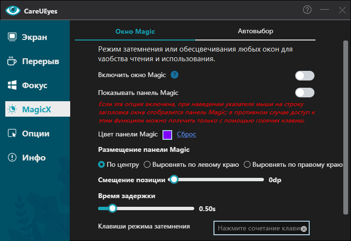351x241 pixels.
Task: Click the Опции sidebar icon
Action: pos(13,134)
